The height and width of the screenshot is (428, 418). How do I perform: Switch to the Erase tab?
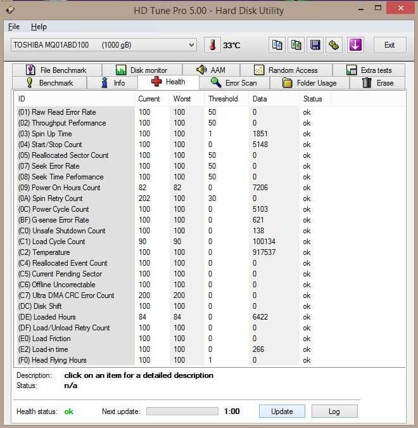click(377, 82)
